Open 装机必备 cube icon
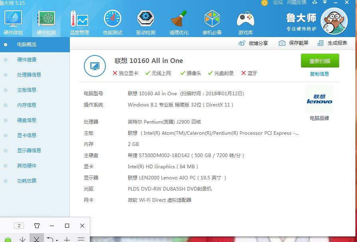Viewport: 357px width, 242px height. point(212,23)
